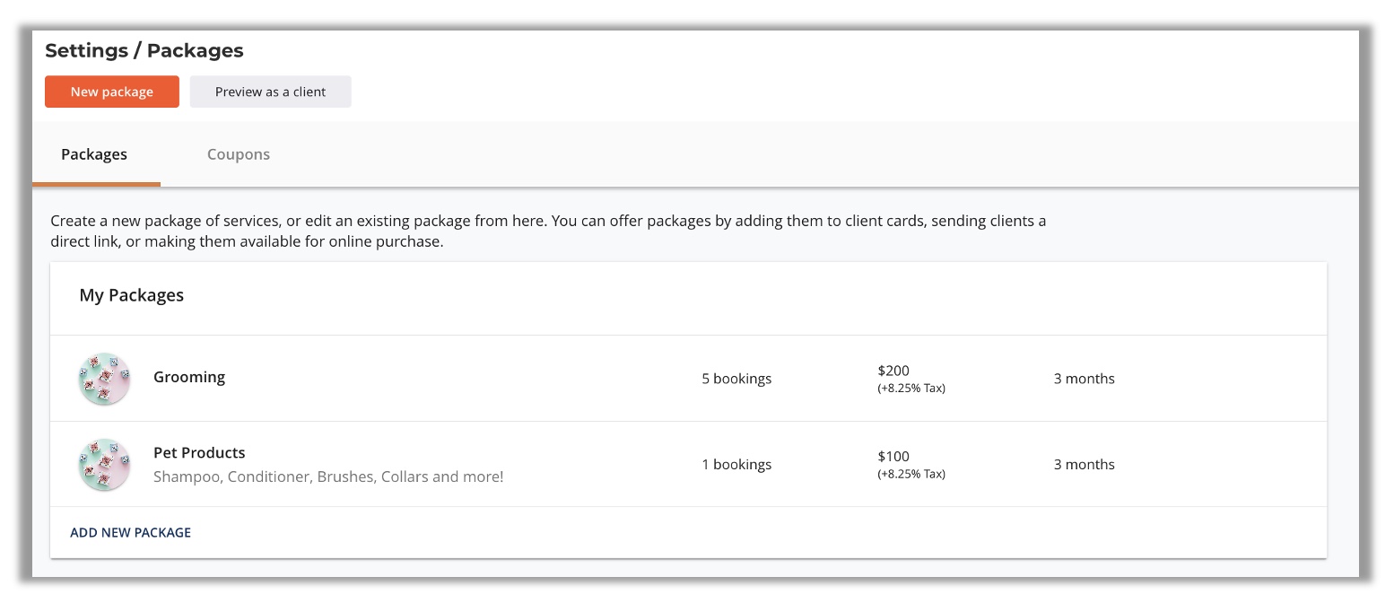This screenshot has height=603, width=1394.
Task: Click the Pet Products description about shampoo
Action: [x=328, y=476]
